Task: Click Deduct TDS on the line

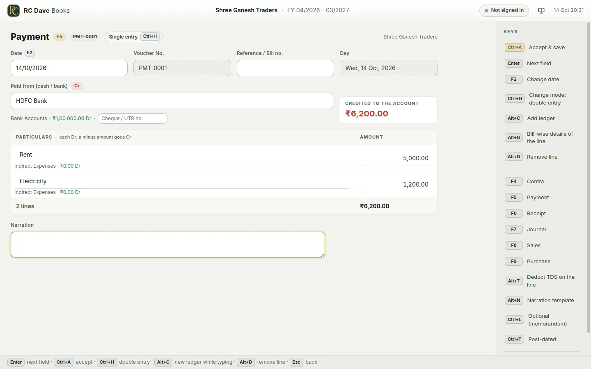Action: click(x=541, y=281)
